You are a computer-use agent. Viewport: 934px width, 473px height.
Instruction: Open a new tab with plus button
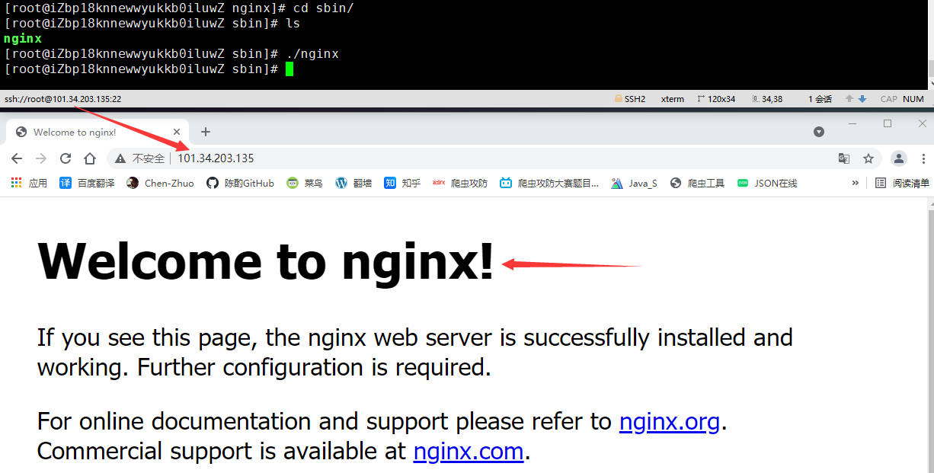(205, 132)
